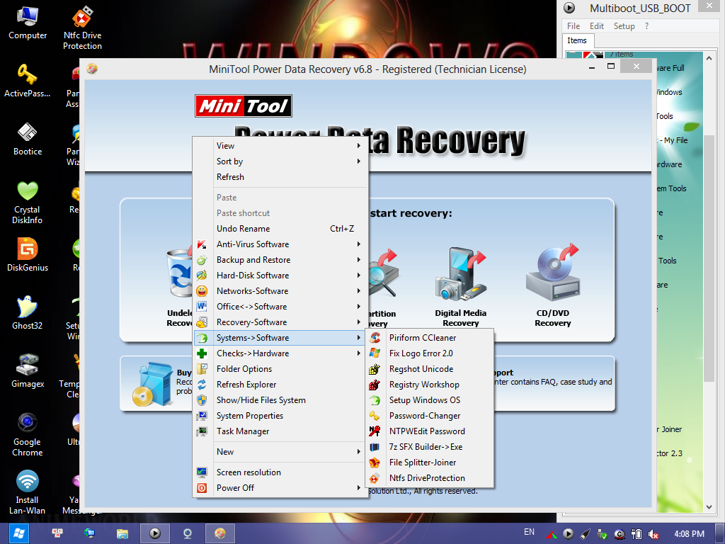Choose Undo Rename in context menu
Viewport: 725px width, 544px height.
pos(280,229)
